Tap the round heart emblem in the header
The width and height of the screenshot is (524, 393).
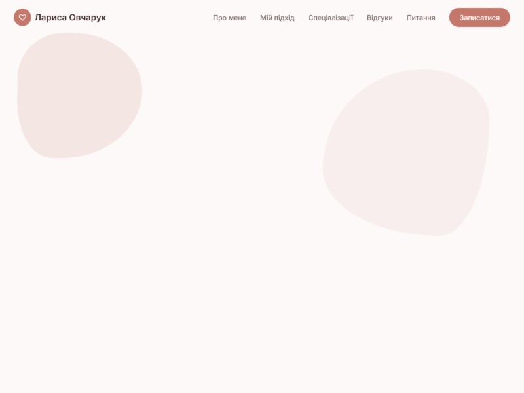[x=22, y=18]
